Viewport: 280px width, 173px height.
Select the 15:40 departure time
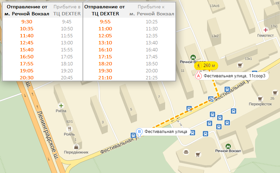tap(27, 50)
